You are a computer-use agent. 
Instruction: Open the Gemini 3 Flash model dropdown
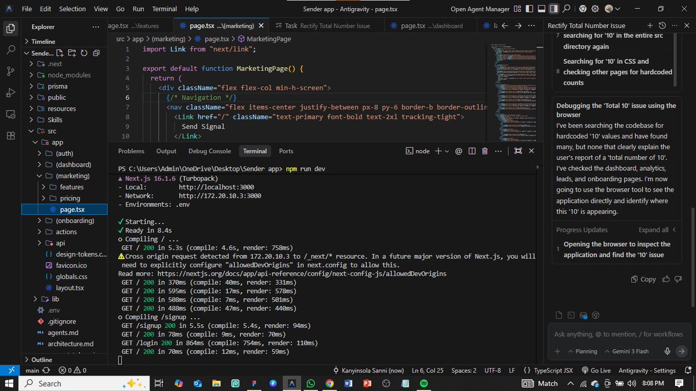(x=626, y=351)
